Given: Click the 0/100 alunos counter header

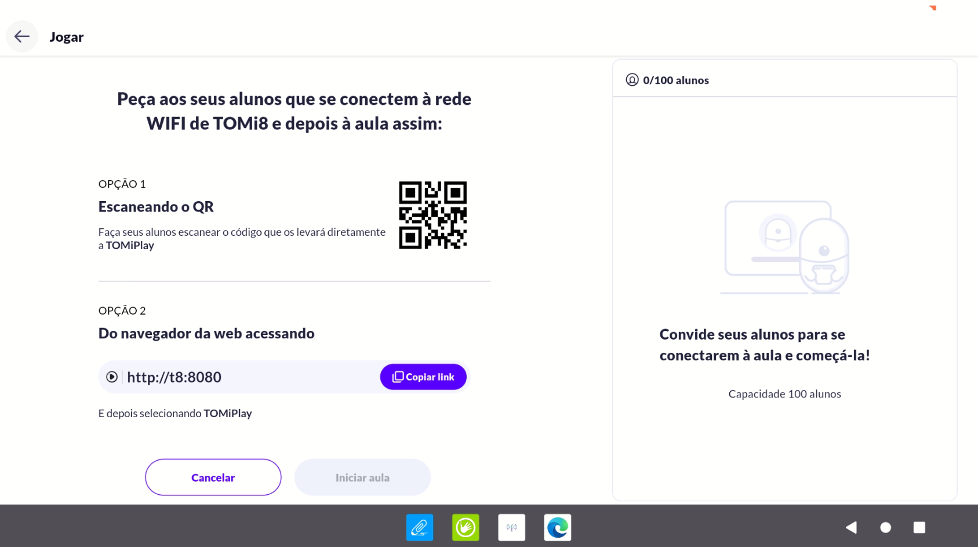Looking at the screenshot, I should coord(675,81).
